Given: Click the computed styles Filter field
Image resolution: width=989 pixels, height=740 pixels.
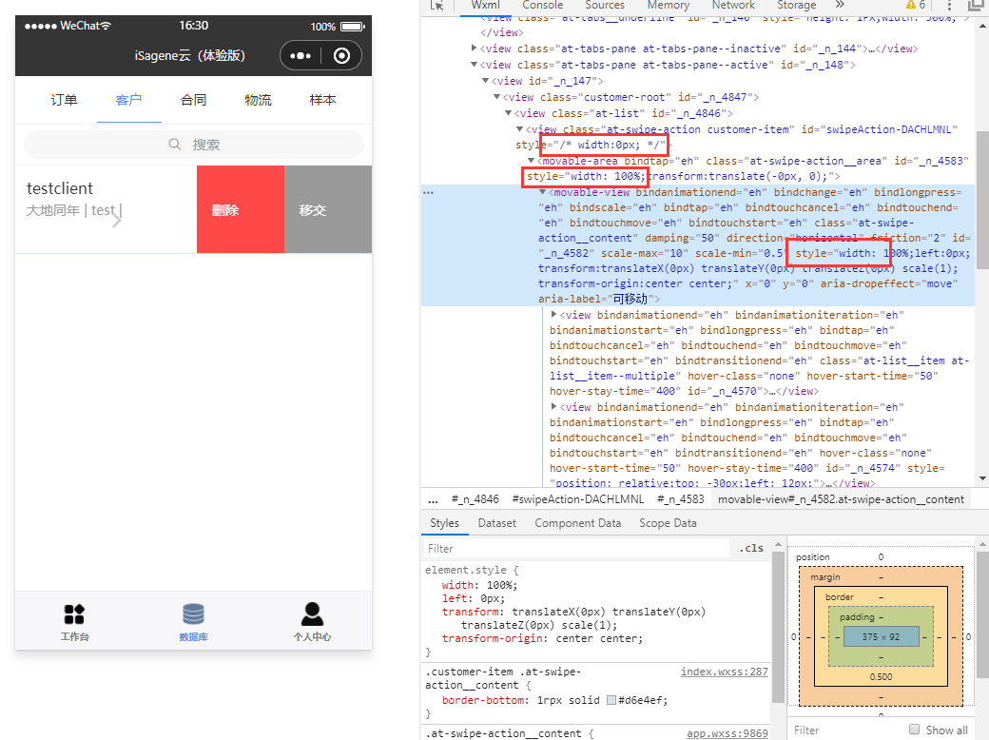Looking at the screenshot, I should 845,730.
